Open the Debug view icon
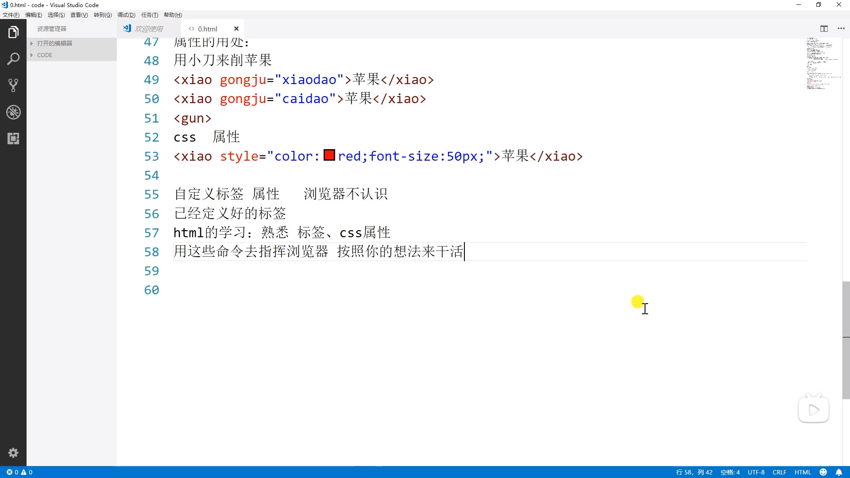The image size is (850, 478). pyautogui.click(x=13, y=112)
